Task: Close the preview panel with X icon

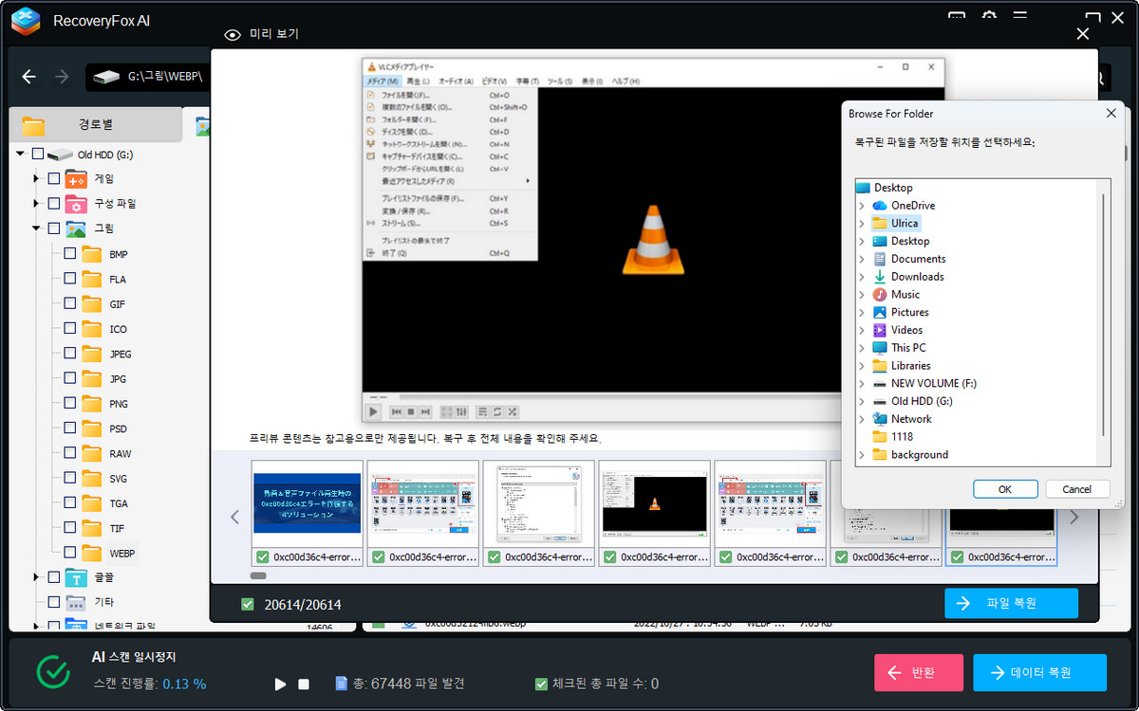Action: [1082, 34]
